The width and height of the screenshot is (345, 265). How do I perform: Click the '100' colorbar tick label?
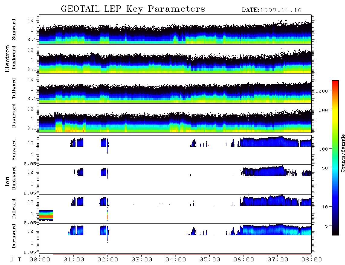click(x=323, y=149)
